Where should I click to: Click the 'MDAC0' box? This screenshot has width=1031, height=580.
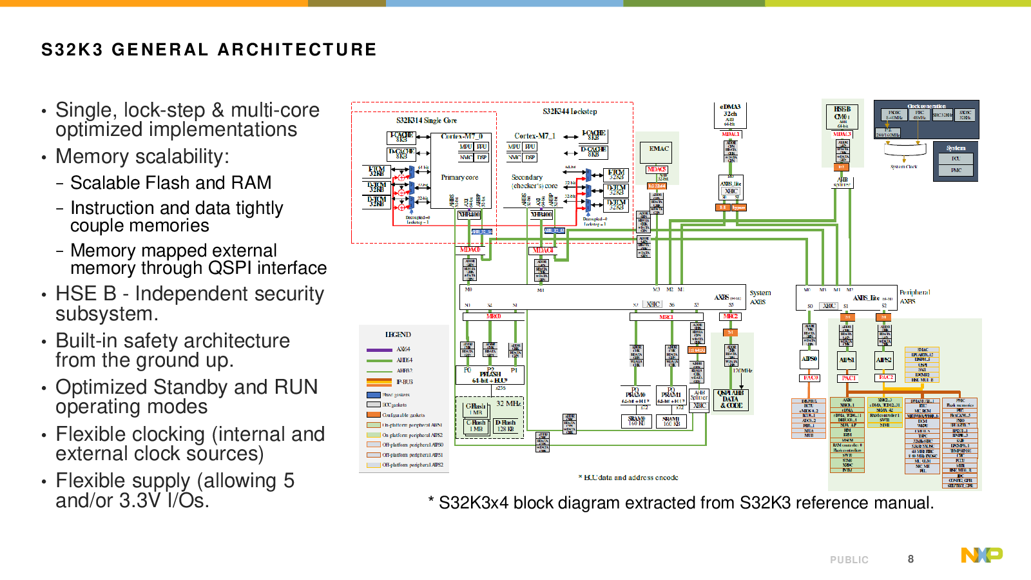click(x=470, y=250)
